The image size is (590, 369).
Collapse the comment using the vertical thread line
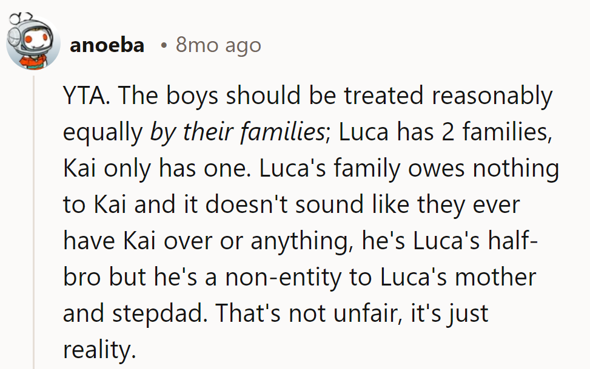tap(34, 218)
